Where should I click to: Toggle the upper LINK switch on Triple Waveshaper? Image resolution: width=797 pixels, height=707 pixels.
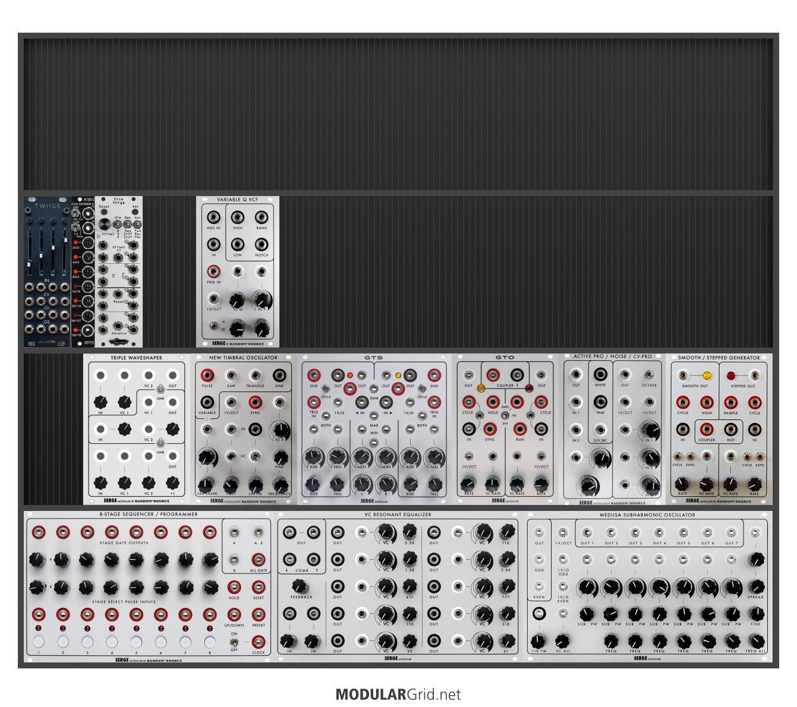(x=160, y=390)
